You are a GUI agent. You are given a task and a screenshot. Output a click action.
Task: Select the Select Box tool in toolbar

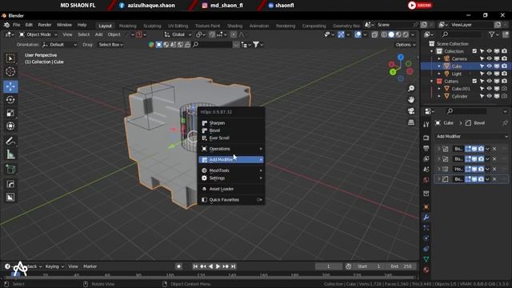point(10,58)
